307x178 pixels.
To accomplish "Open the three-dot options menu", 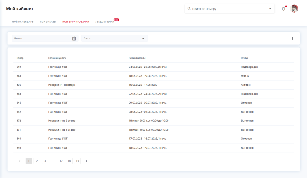I will [x=292, y=38].
